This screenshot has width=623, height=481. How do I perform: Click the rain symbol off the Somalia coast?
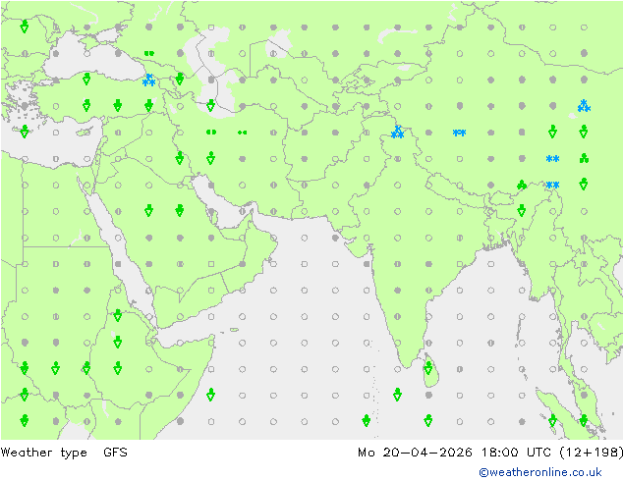[210, 395]
